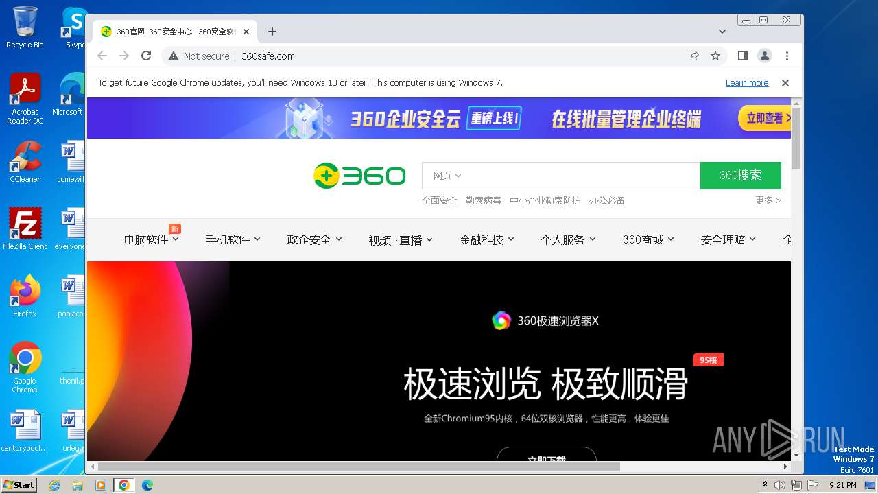Open the Chrome profile avatar
This screenshot has width=878, height=494.
coord(764,56)
